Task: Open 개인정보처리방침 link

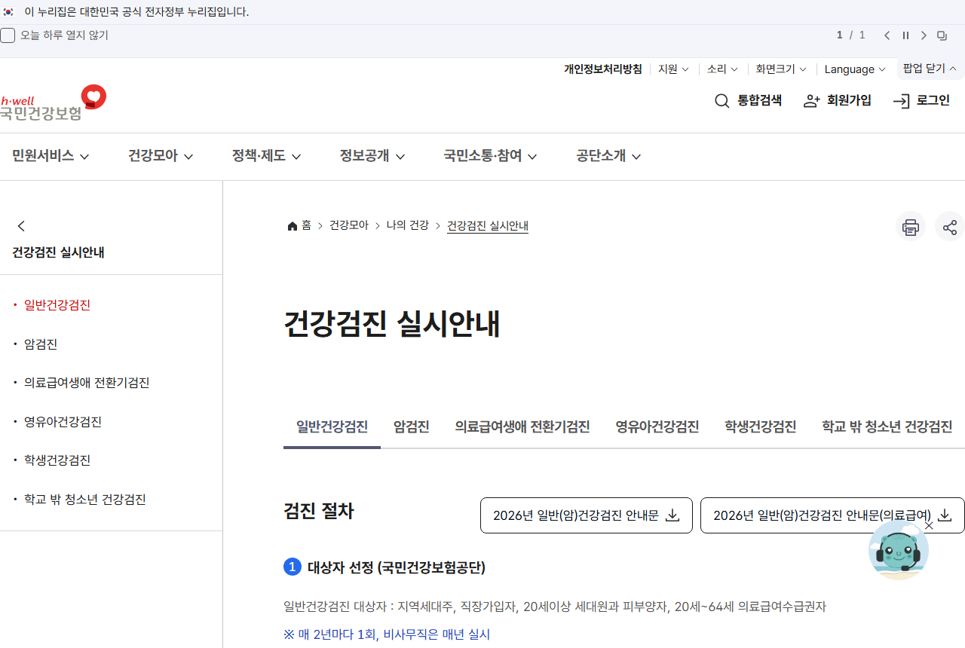Action: [603, 69]
